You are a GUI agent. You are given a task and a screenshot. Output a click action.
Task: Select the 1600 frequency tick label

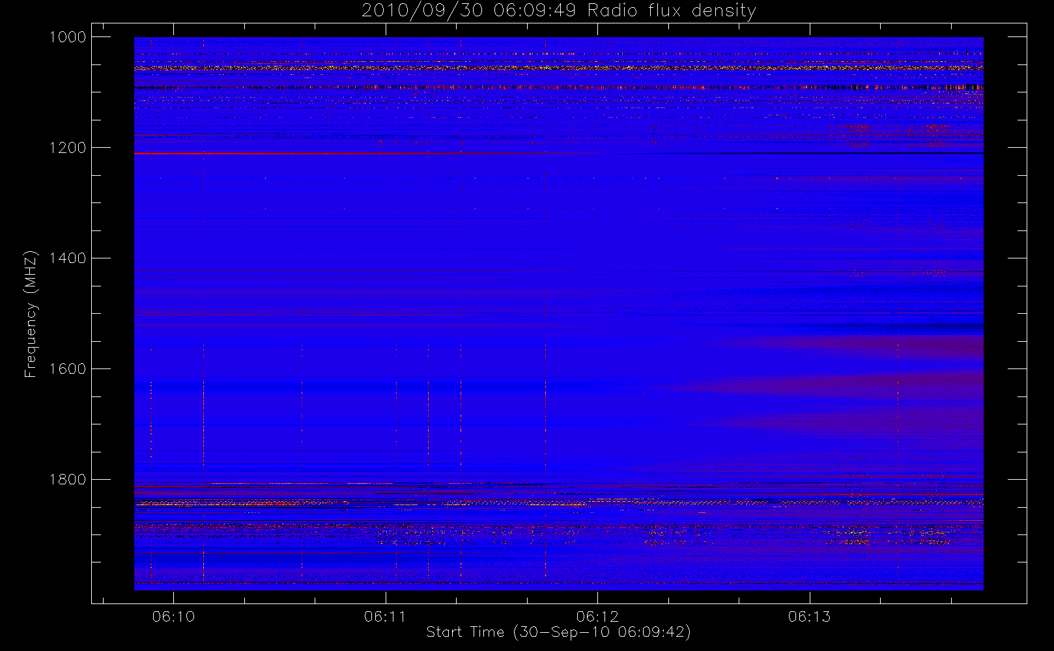pyautogui.click(x=67, y=369)
